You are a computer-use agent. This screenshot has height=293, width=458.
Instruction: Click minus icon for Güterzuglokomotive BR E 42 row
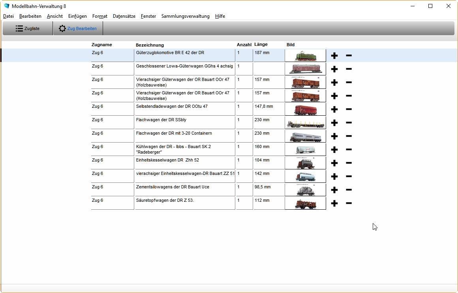pyautogui.click(x=349, y=56)
